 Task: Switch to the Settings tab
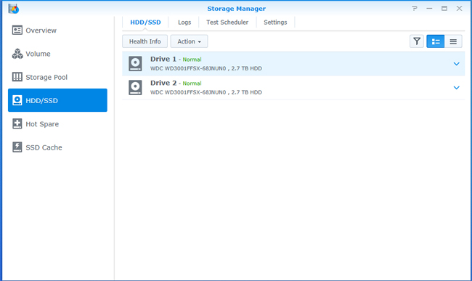point(275,23)
